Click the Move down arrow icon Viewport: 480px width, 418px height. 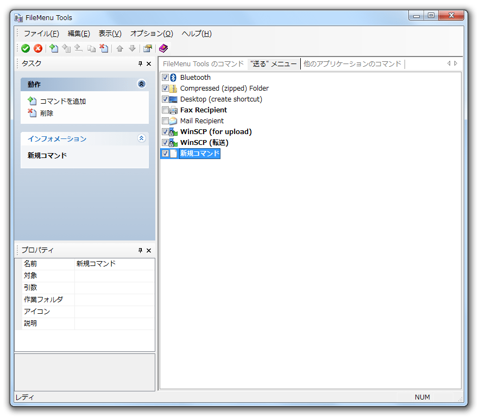coord(132,48)
